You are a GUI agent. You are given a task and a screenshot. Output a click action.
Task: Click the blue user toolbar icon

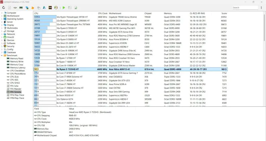click(x=44, y=8)
